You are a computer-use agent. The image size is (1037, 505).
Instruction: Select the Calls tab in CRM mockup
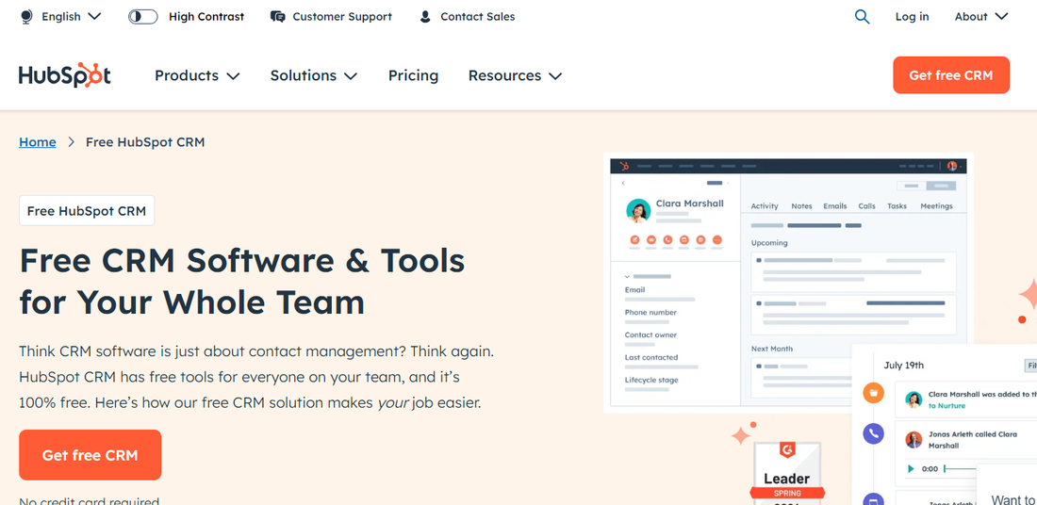pos(867,206)
